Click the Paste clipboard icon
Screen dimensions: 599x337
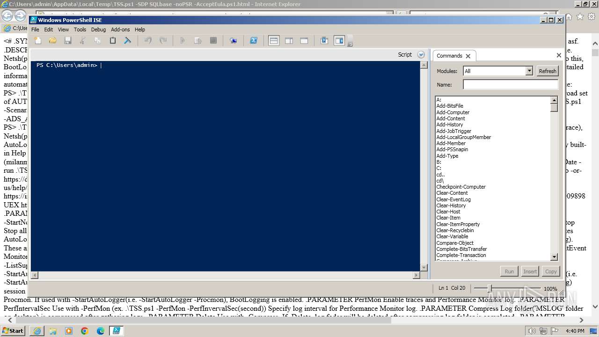(113, 41)
